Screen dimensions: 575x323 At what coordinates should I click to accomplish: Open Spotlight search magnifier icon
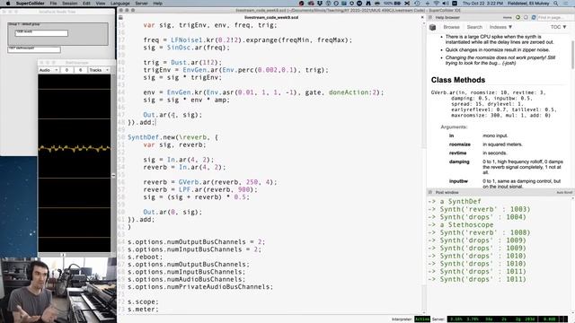(x=556, y=4)
